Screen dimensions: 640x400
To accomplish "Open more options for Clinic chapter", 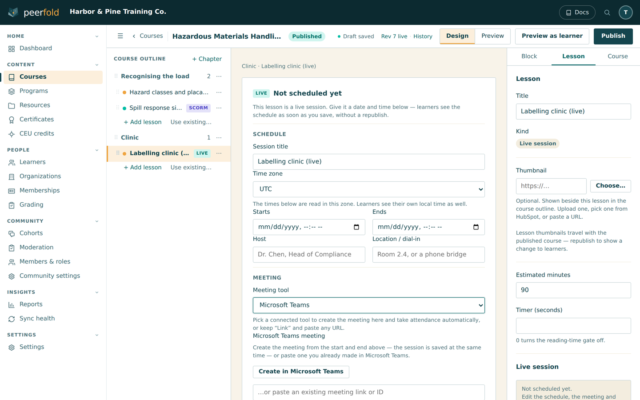I will pos(219,138).
